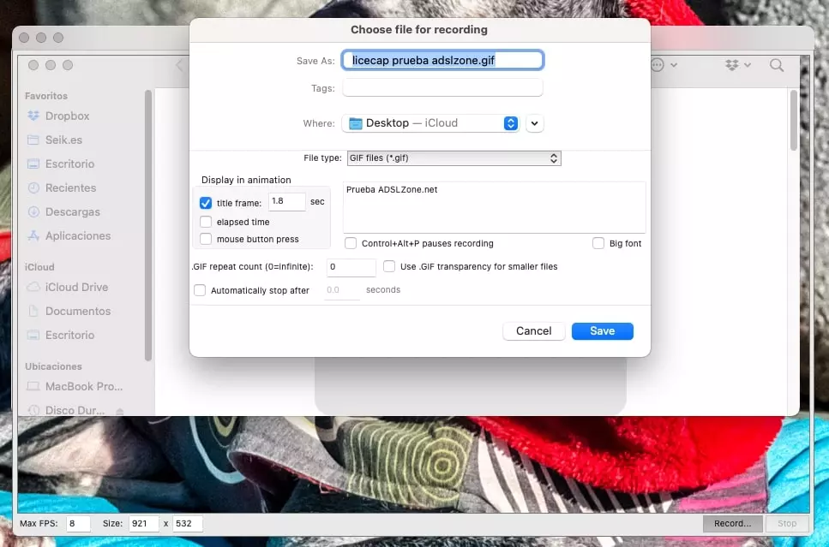Go to iCloud Drive in the sidebar
Screen dimensions: 829x547
click(x=76, y=287)
